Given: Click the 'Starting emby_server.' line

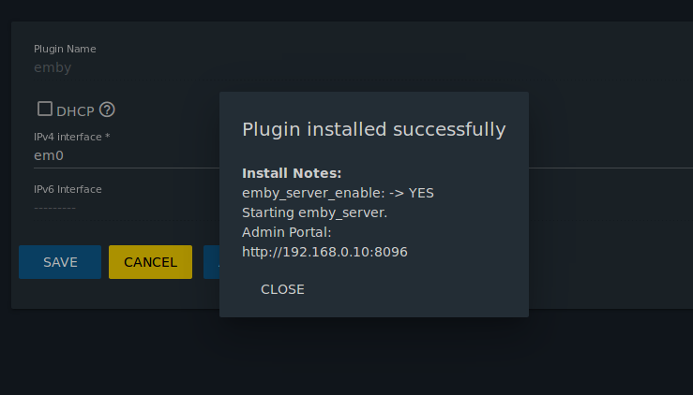Looking at the screenshot, I should [315, 212].
